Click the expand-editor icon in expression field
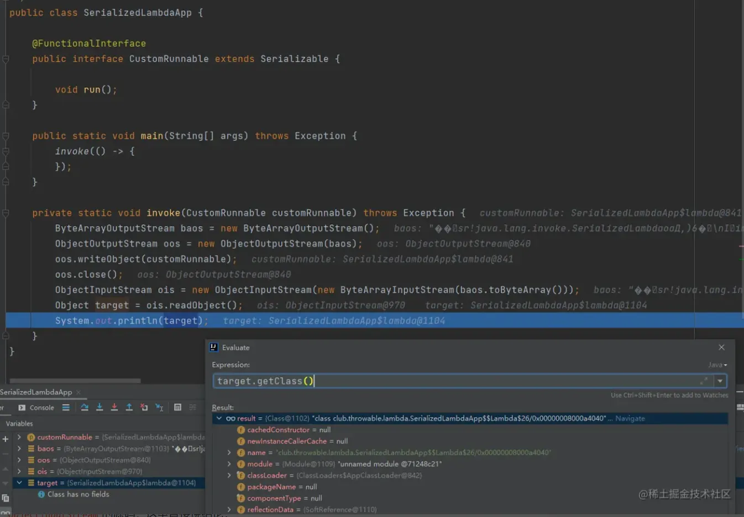Image resolution: width=744 pixels, height=517 pixels. pos(704,381)
